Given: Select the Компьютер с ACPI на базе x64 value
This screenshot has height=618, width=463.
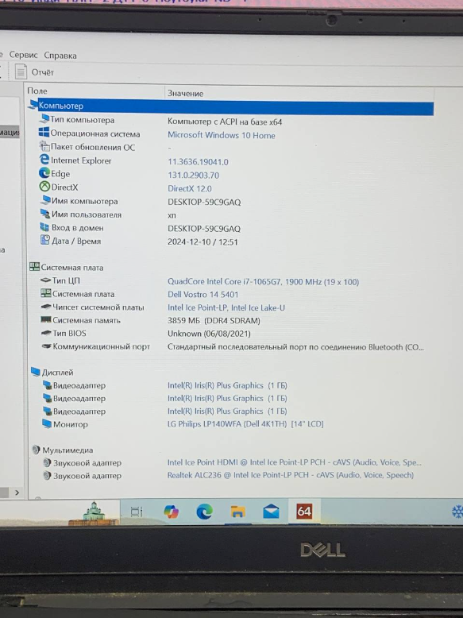Looking at the screenshot, I should pos(225,122).
